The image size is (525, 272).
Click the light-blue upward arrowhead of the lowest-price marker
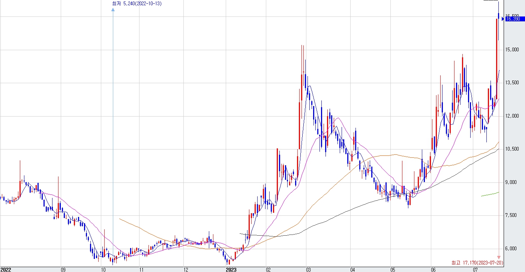tap(113, 10)
